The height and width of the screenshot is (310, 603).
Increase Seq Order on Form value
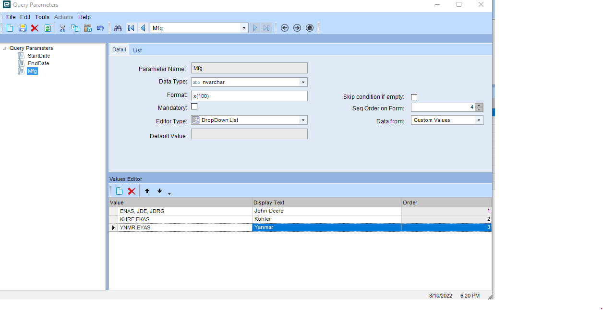pyautogui.click(x=479, y=105)
